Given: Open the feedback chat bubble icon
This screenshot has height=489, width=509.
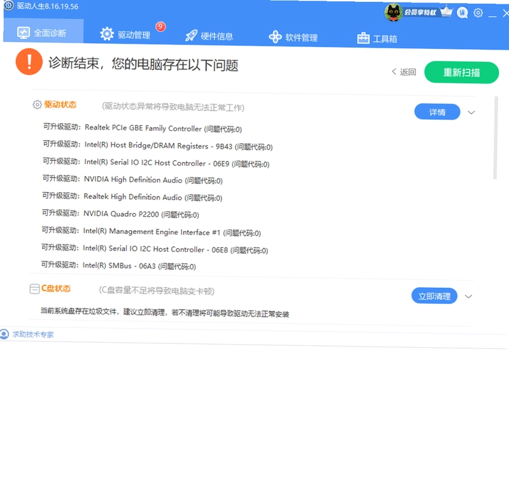Looking at the screenshot, I should 463,13.
